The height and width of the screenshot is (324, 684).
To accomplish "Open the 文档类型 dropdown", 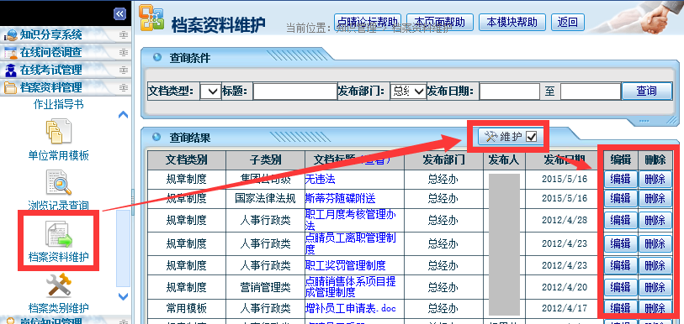I will coord(210,91).
